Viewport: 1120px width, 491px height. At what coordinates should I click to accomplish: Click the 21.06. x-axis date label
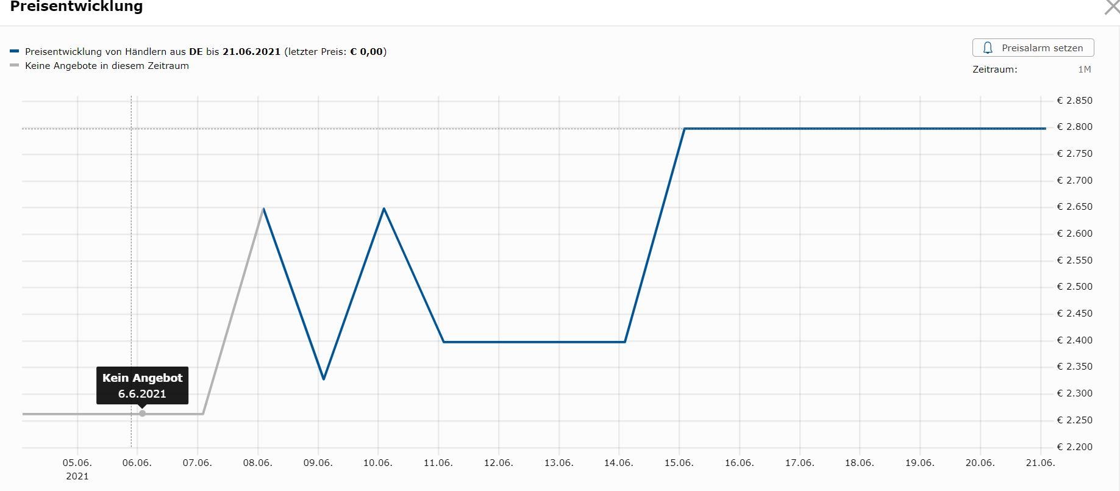tap(1040, 463)
